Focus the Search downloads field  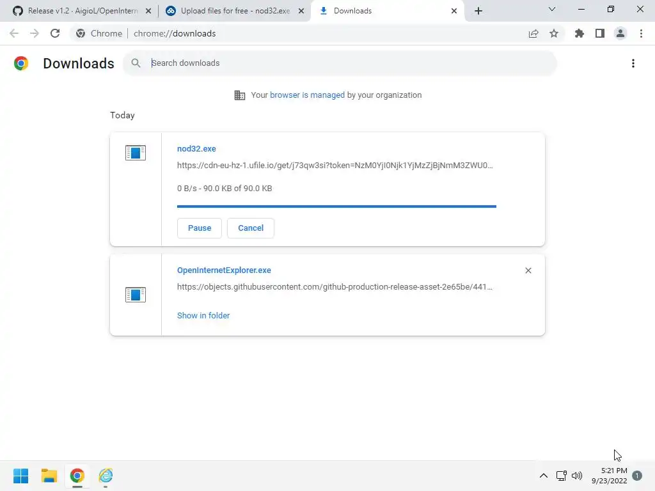pos(340,63)
